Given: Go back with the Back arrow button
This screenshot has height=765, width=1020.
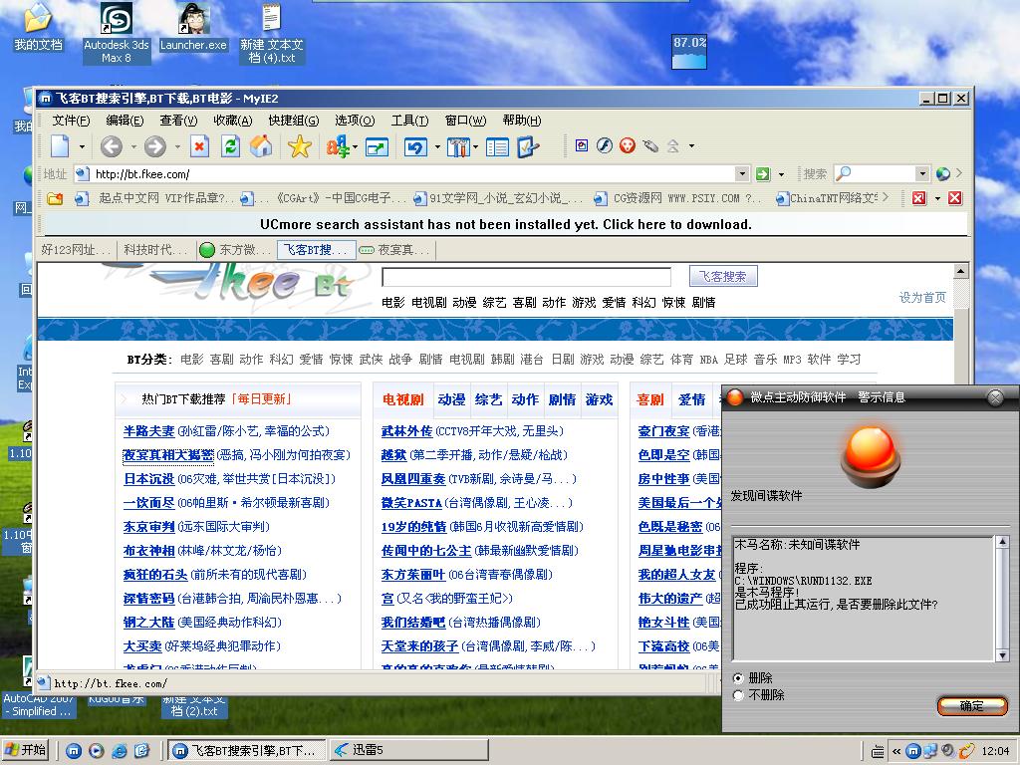Looking at the screenshot, I should [112, 146].
